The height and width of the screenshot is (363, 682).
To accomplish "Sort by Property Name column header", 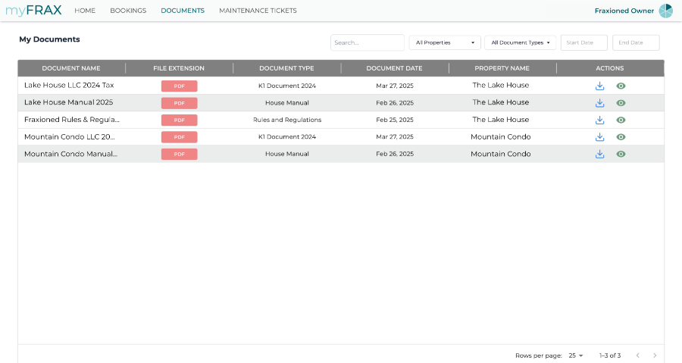I will click(502, 68).
